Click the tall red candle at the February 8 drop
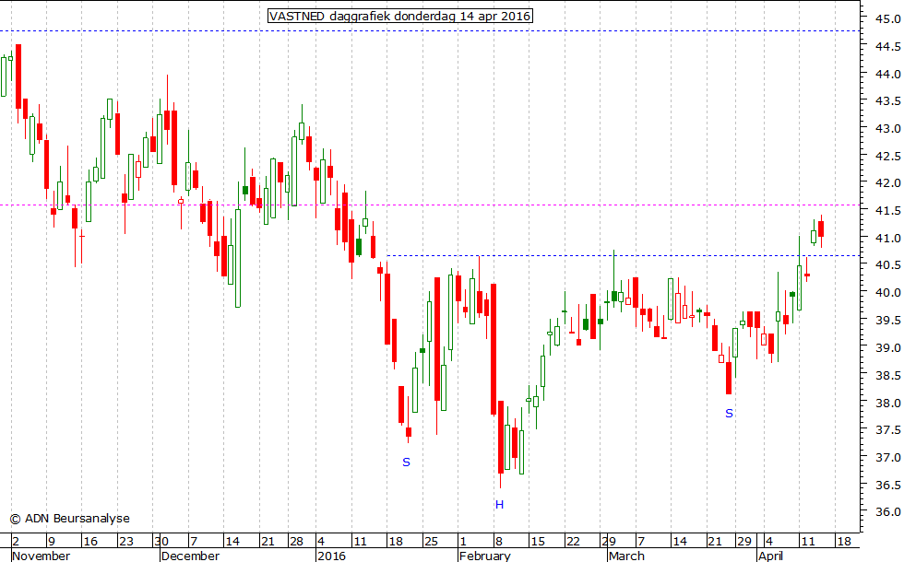Screen dimensions: 904x562 [x=494, y=349]
